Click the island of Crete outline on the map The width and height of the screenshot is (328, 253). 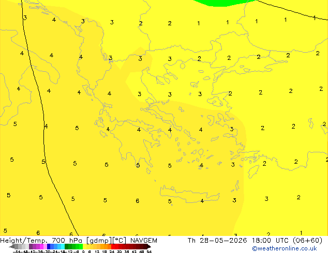(x=190, y=194)
